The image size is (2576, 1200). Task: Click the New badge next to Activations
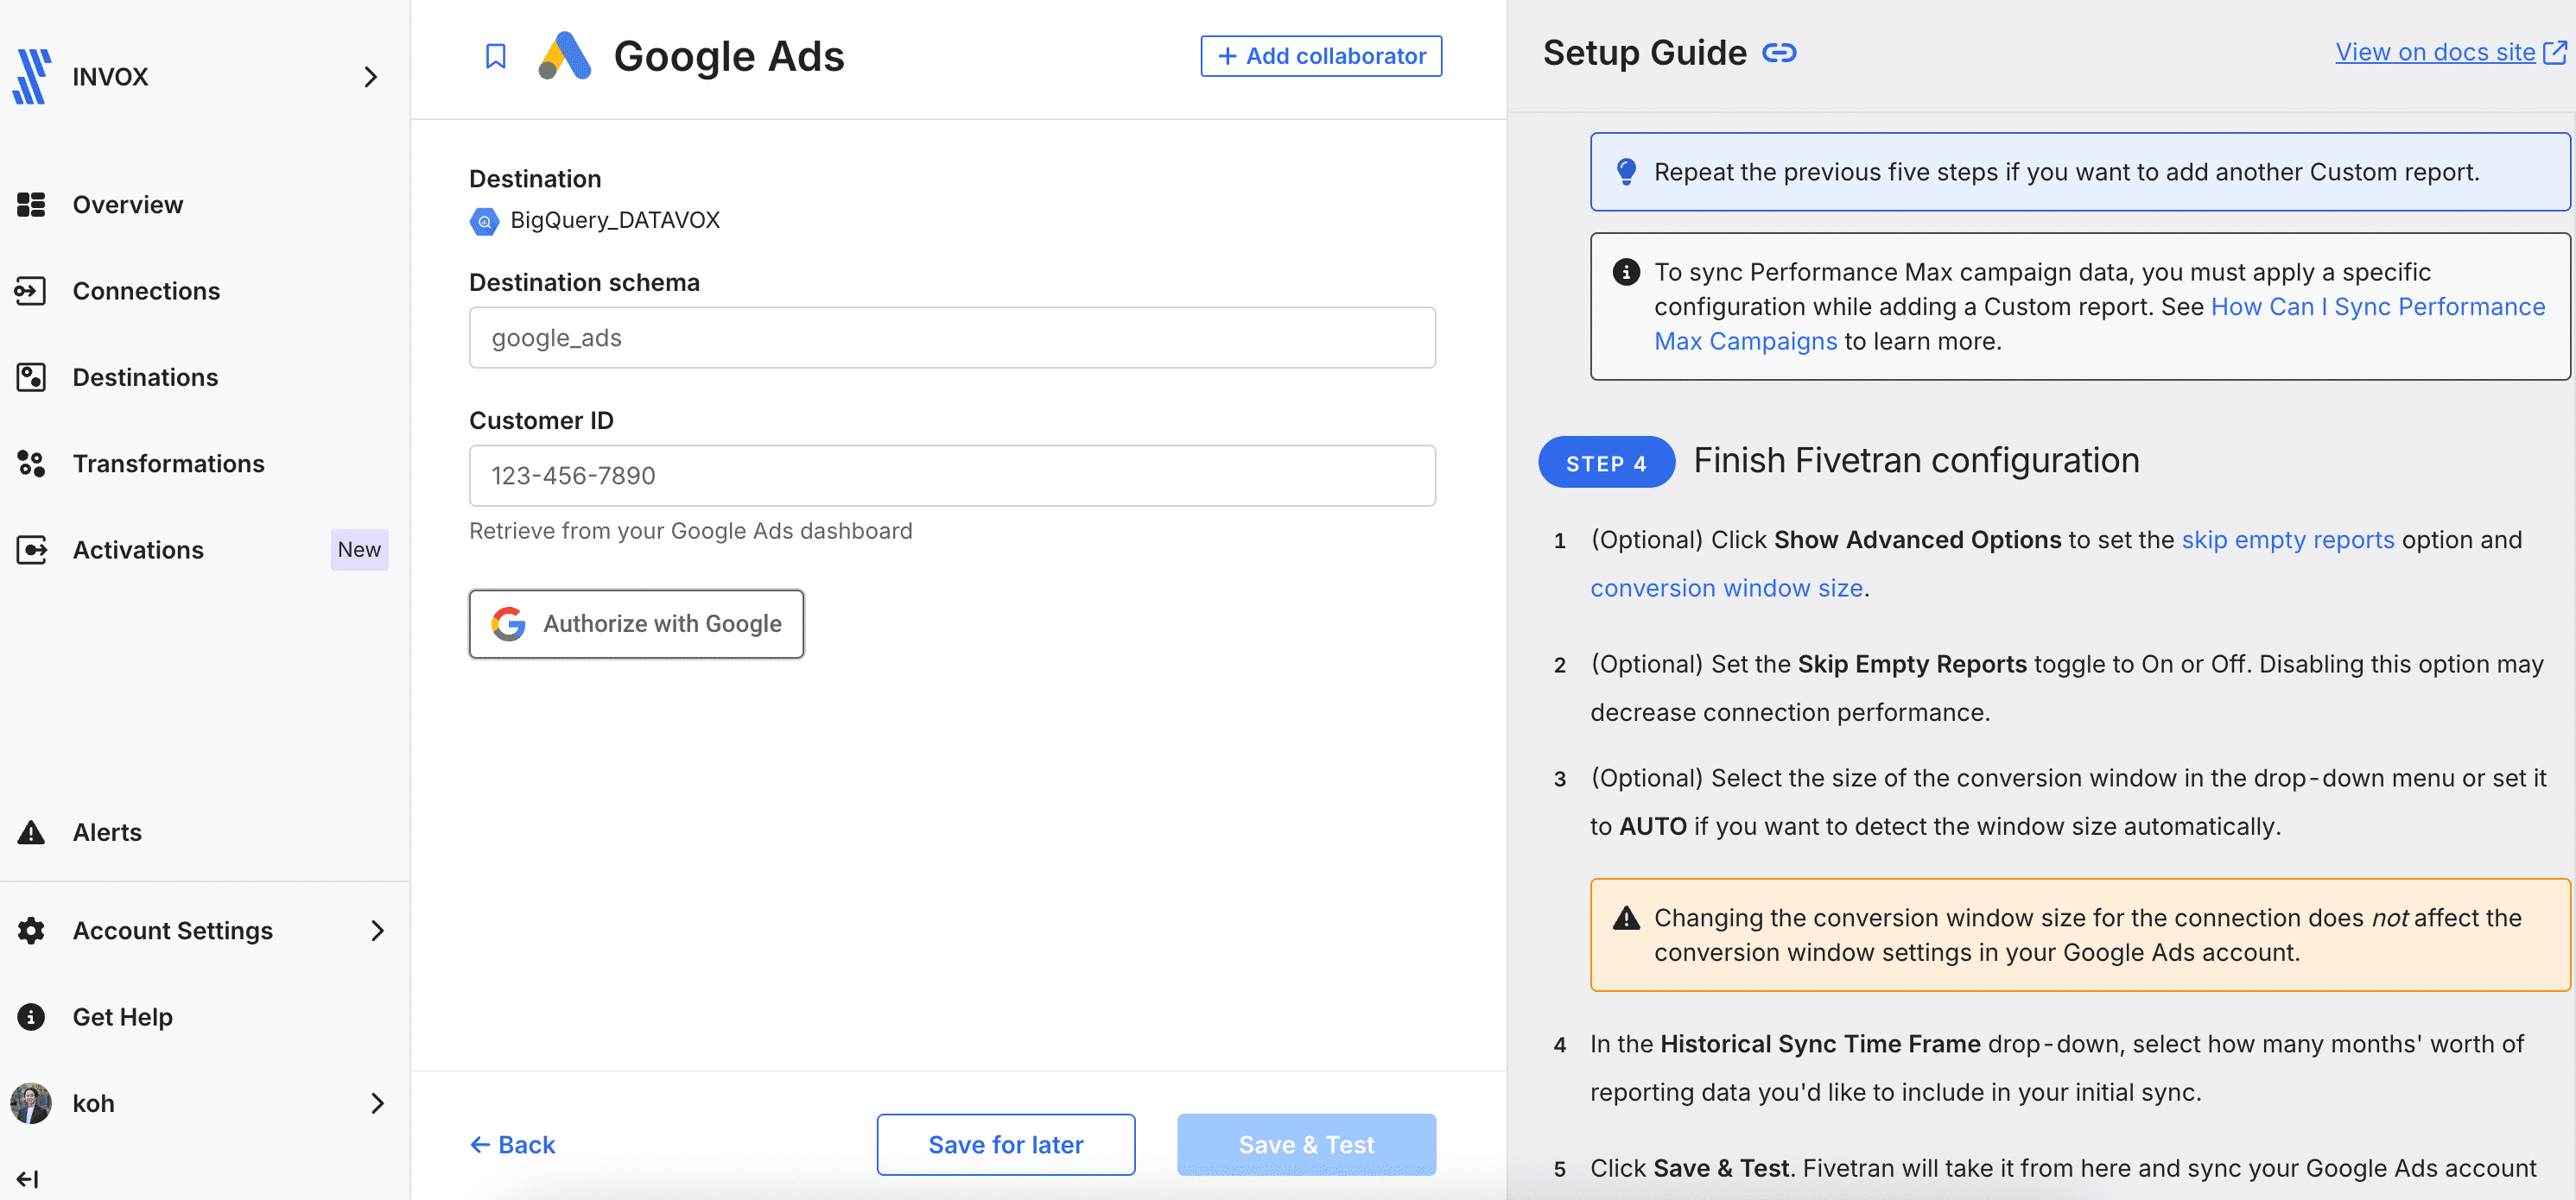tap(359, 550)
